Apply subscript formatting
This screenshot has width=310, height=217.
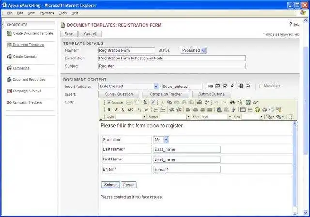pos(139,110)
